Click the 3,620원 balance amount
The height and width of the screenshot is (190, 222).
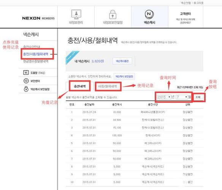(98, 61)
